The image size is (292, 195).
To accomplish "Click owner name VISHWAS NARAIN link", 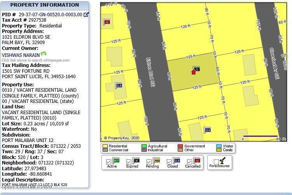I will (x=21, y=55).
